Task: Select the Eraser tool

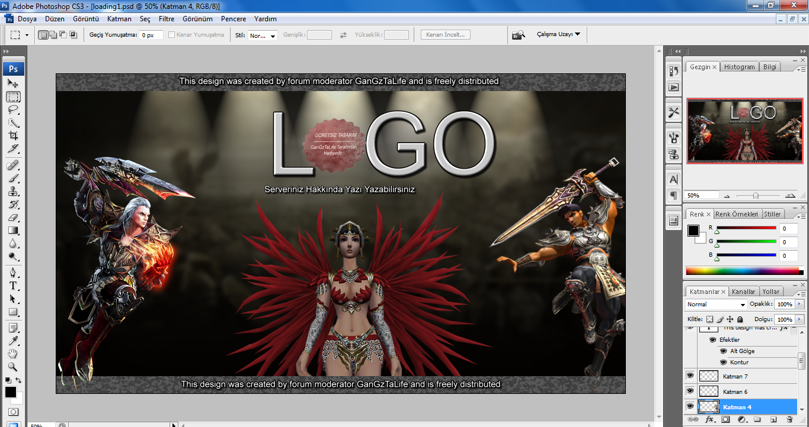Action: click(13, 217)
